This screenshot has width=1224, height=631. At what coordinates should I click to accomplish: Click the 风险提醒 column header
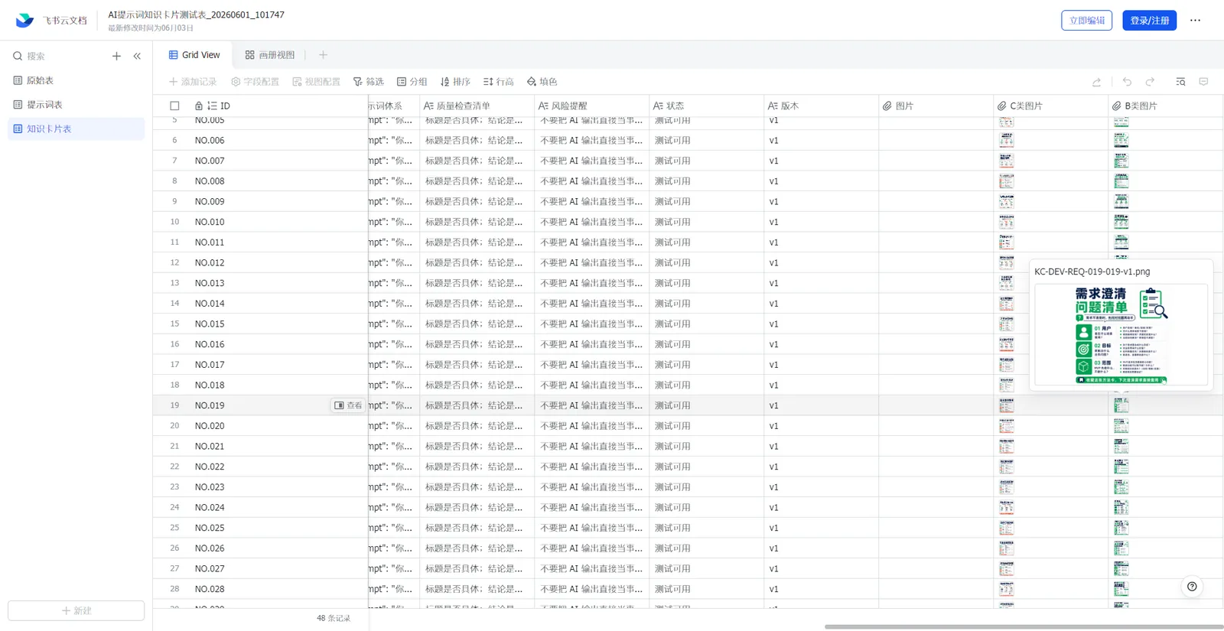click(591, 106)
